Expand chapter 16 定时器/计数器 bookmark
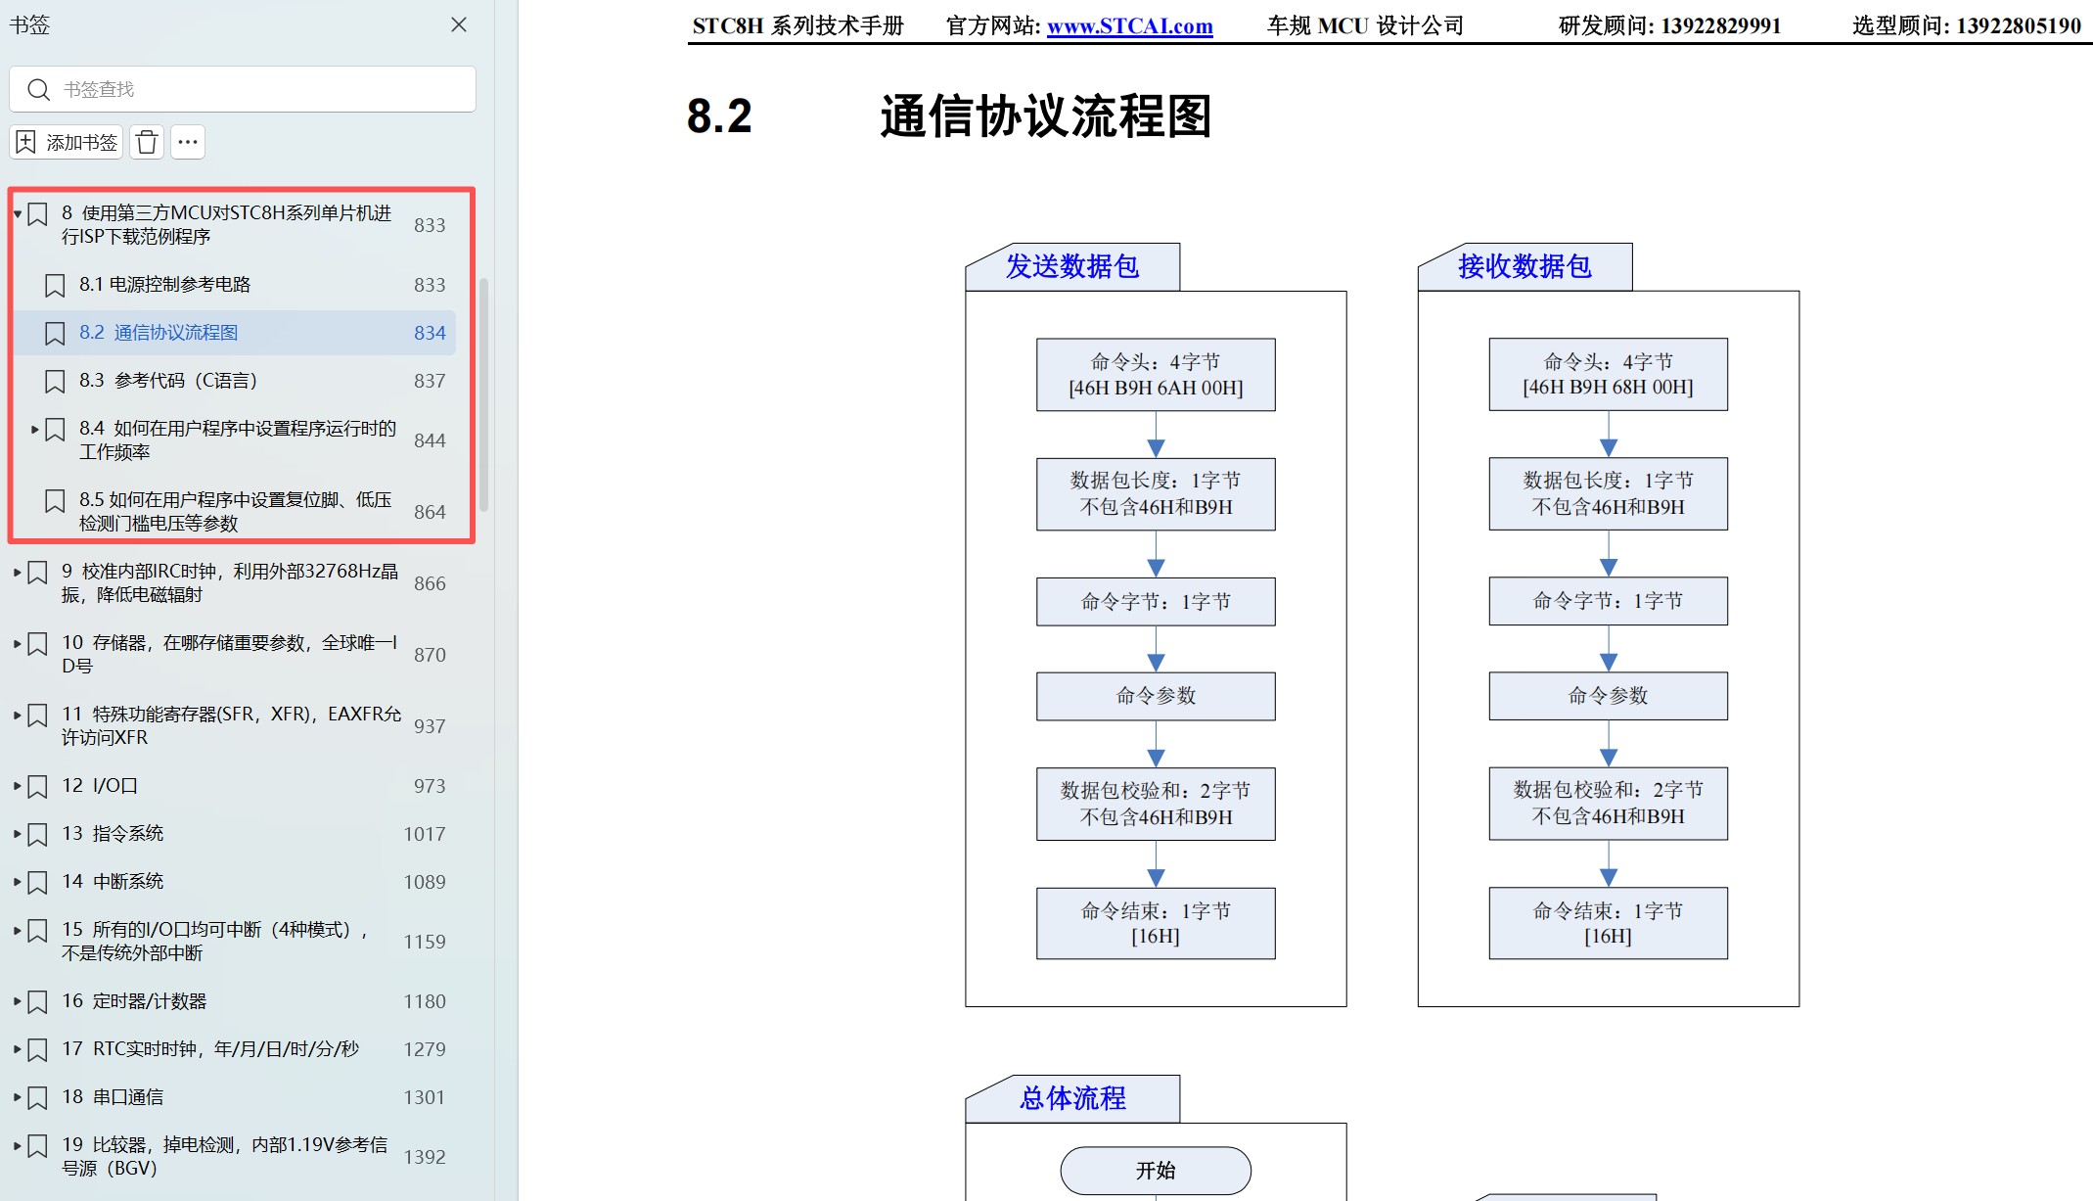The width and height of the screenshot is (2093, 1201). pyautogui.click(x=18, y=1001)
